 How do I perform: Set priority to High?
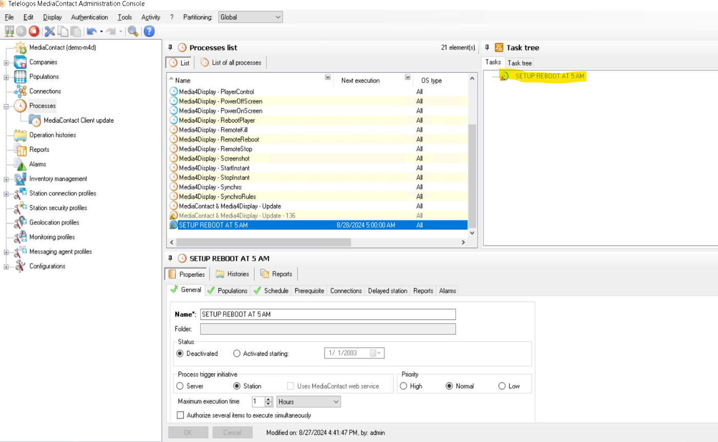pos(404,386)
